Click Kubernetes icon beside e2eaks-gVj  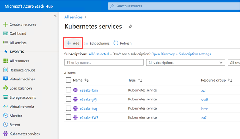[x=75, y=99]
